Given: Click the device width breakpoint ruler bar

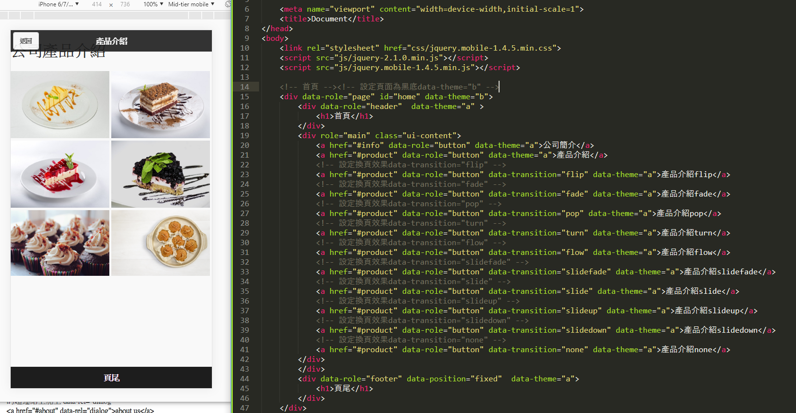Looking at the screenshot, I should tap(111, 16).
